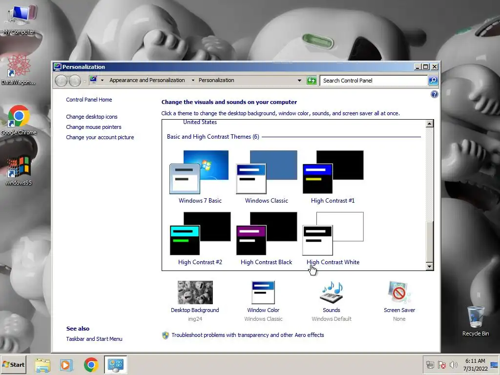Click the network tray icon
500x375 pixels.
coord(430,365)
